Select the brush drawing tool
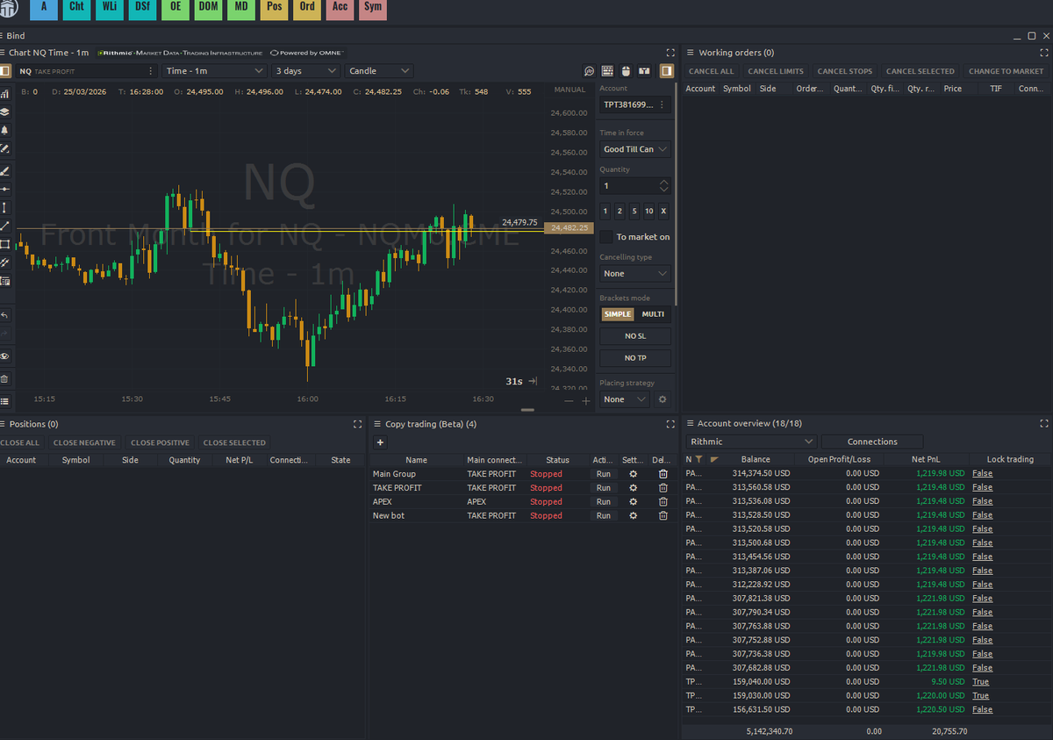The height and width of the screenshot is (740, 1053). click(x=4, y=170)
